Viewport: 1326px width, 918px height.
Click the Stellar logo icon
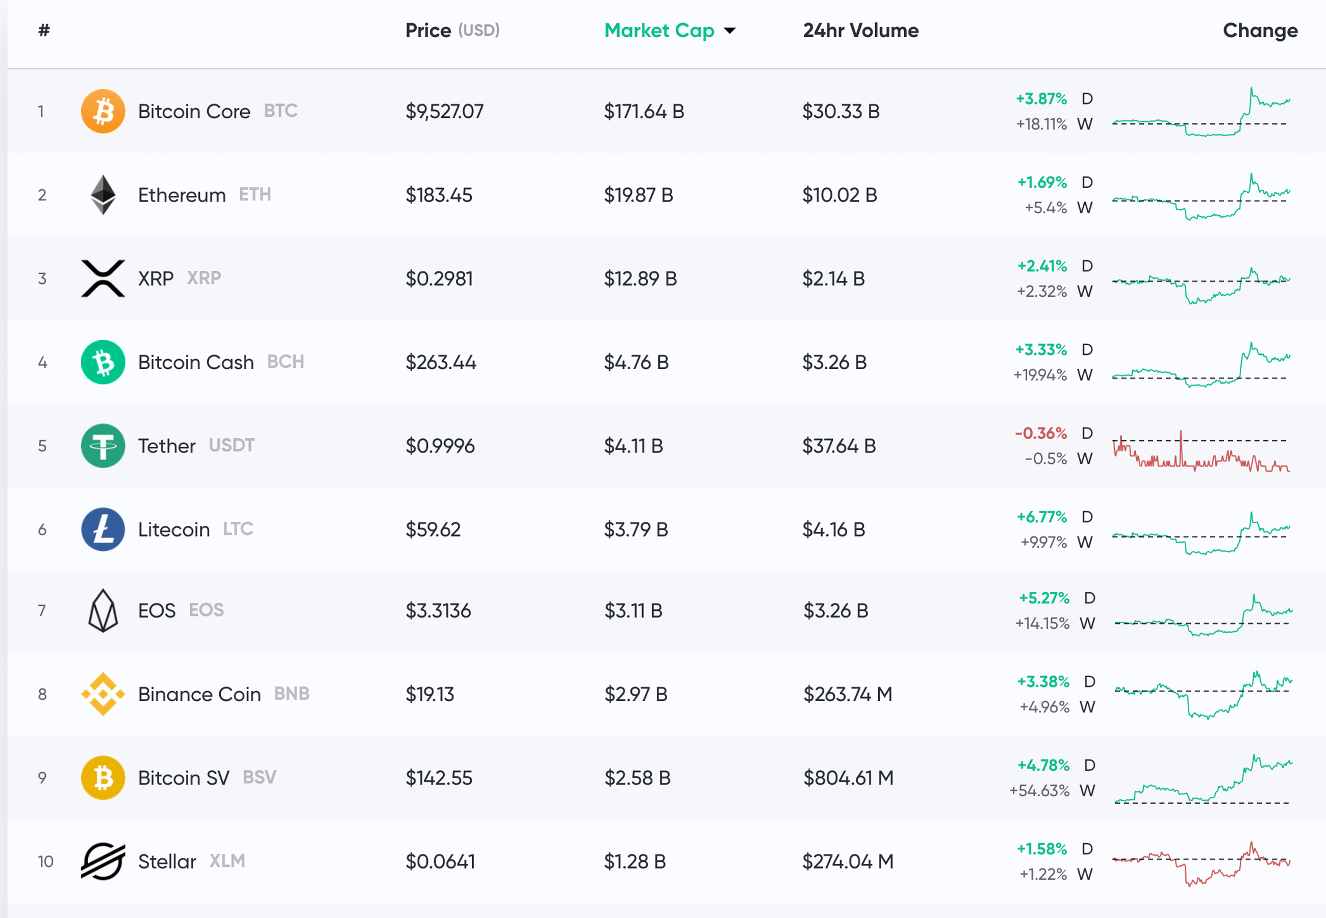(x=103, y=861)
